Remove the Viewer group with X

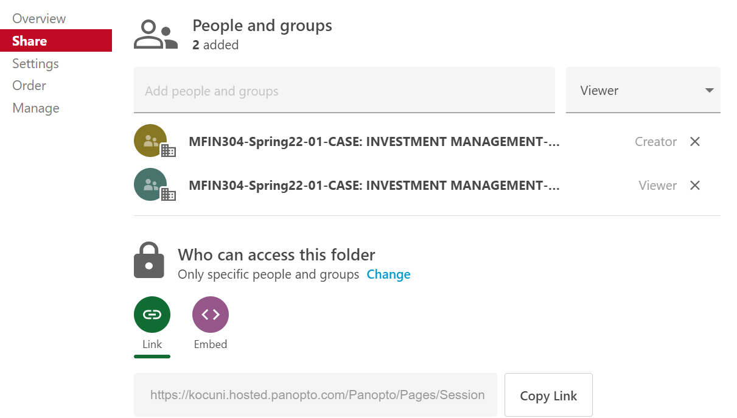[695, 186]
